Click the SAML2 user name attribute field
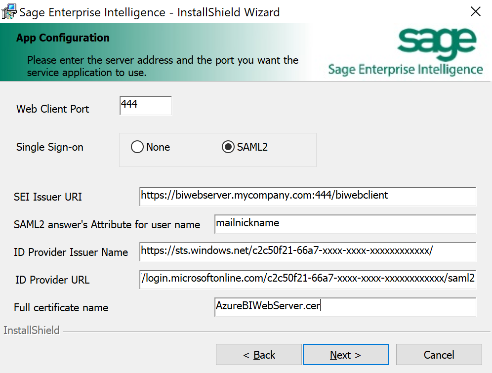This screenshot has width=492, height=373. [345, 223]
